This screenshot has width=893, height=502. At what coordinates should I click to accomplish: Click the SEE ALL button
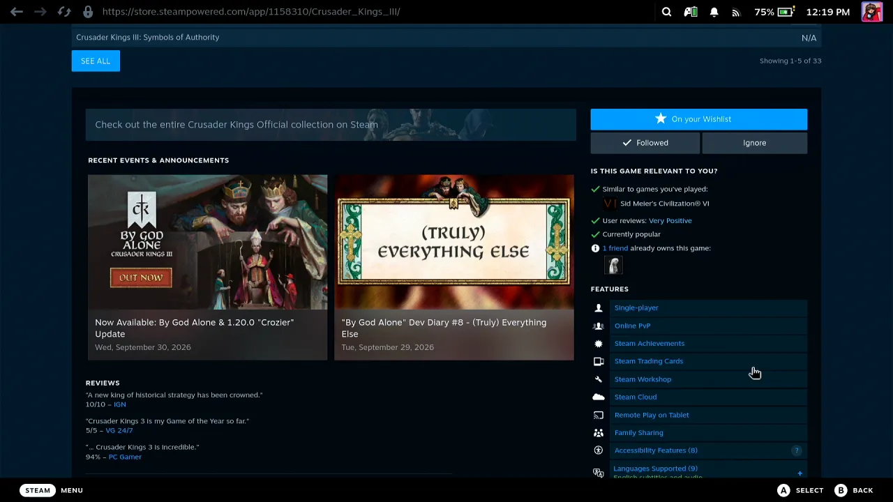point(96,61)
